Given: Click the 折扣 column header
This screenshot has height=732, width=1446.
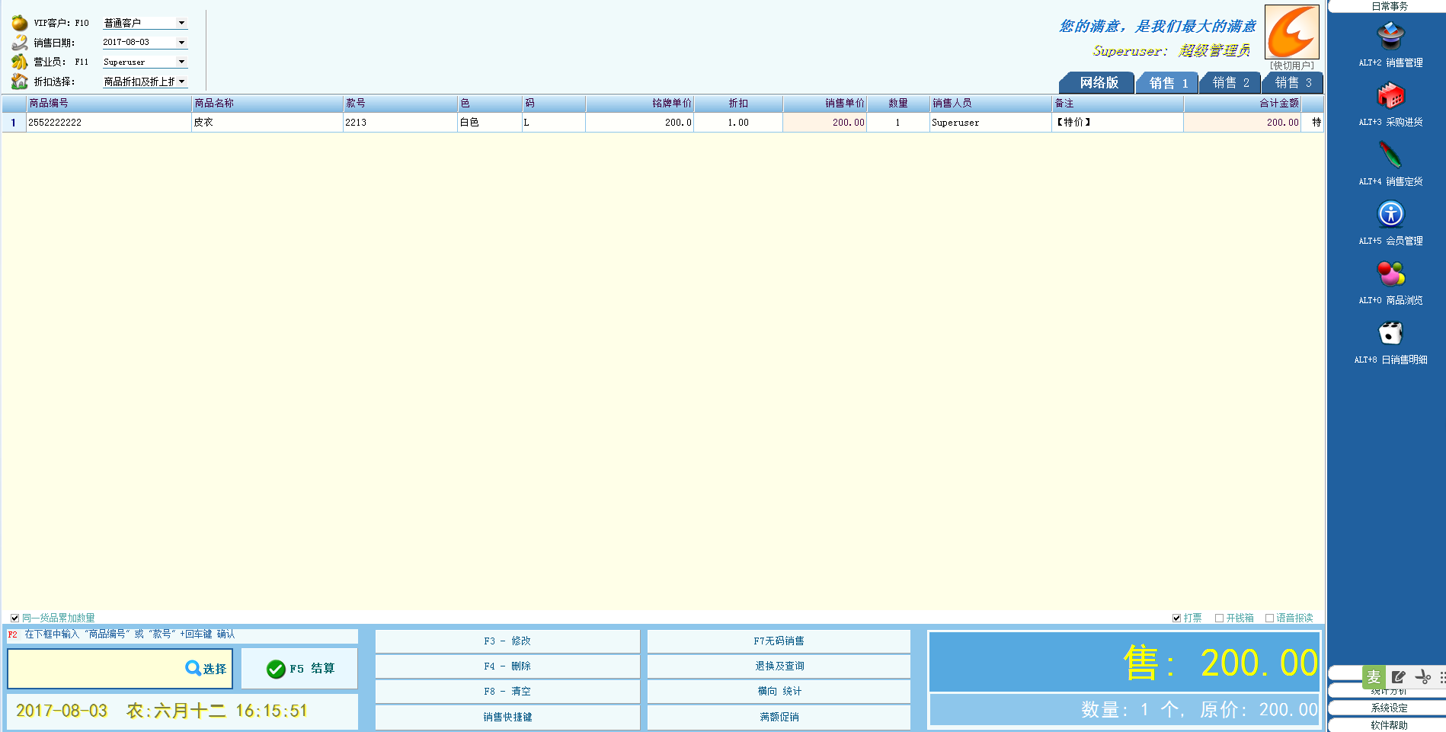Looking at the screenshot, I should [x=738, y=104].
